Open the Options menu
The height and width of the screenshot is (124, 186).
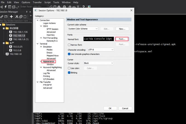click(26, 2)
